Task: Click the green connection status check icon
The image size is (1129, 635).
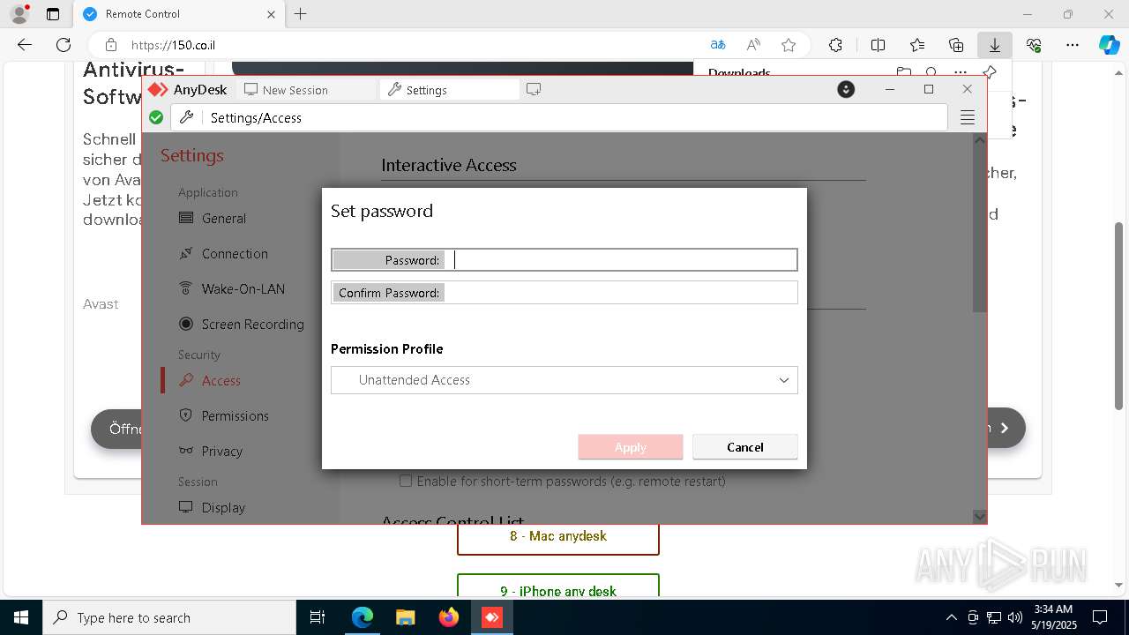Action: click(x=156, y=117)
